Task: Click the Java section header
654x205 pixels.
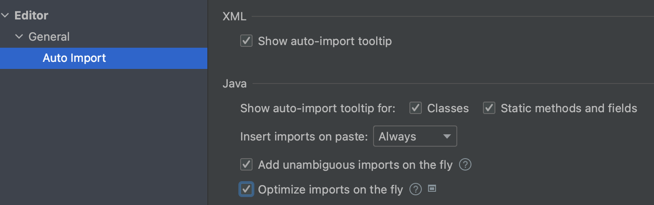Action: click(x=234, y=84)
